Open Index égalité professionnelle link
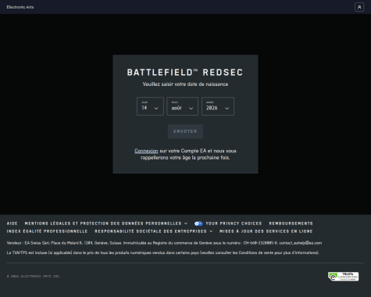Viewport: 371px width, 297px height. click(47, 231)
